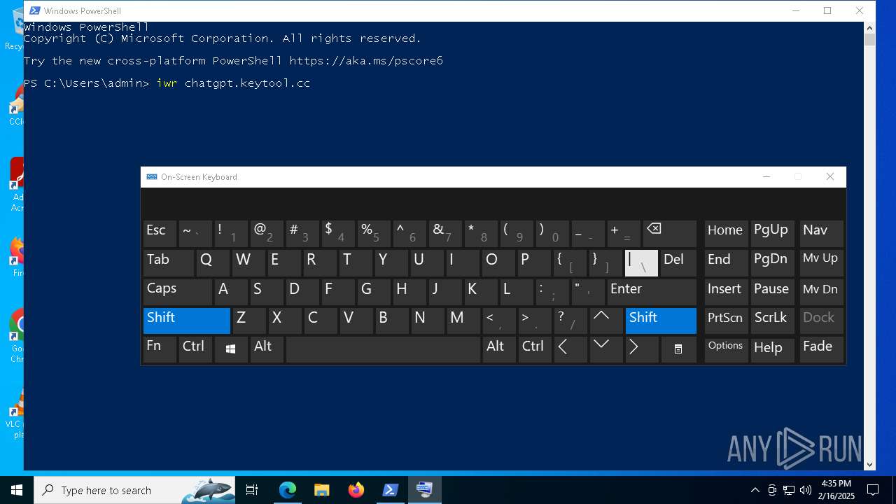Select On-Screen Keyboard taskbar icon
Viewport: 896px width, 504px height.
click(x=425, y=490)
